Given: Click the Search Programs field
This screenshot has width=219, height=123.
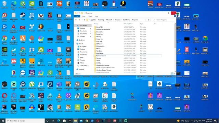Looking at the screenshot, I should click(164, 20).
